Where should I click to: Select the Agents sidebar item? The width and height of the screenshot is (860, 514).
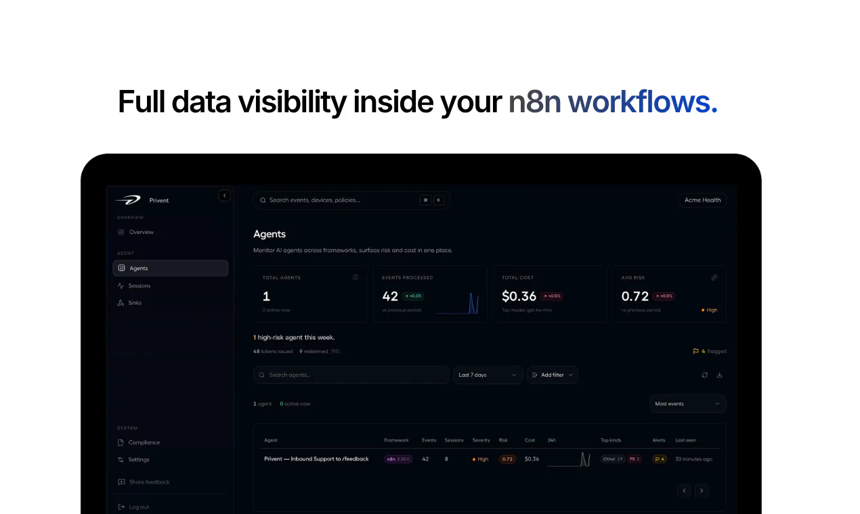pyautogui.click(x=171, y=268)
